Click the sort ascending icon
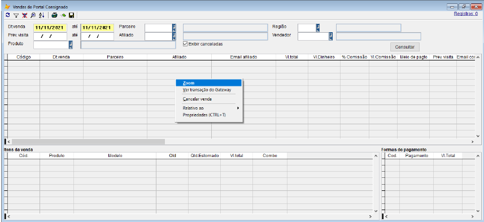The width and height of the screenshot is (484, 222). click(x=42, y=15)
